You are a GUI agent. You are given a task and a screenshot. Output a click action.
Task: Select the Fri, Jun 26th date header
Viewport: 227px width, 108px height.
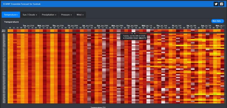73,26
